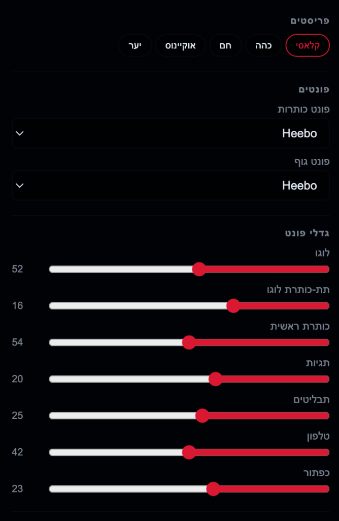Click the תגיות slider handle
The width and height of the screenshot is (339, 521).
pos(215,379)
